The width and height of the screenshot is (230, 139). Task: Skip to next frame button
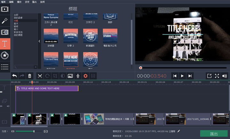click(x=190, y=76)
